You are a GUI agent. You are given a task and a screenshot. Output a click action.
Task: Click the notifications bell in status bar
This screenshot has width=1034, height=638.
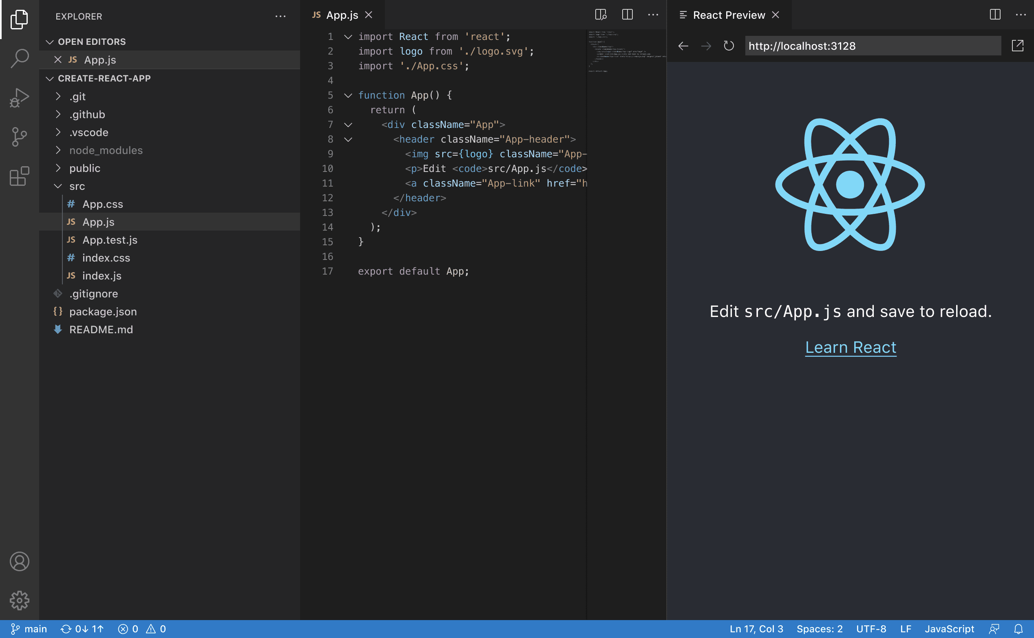point(1019,629)
